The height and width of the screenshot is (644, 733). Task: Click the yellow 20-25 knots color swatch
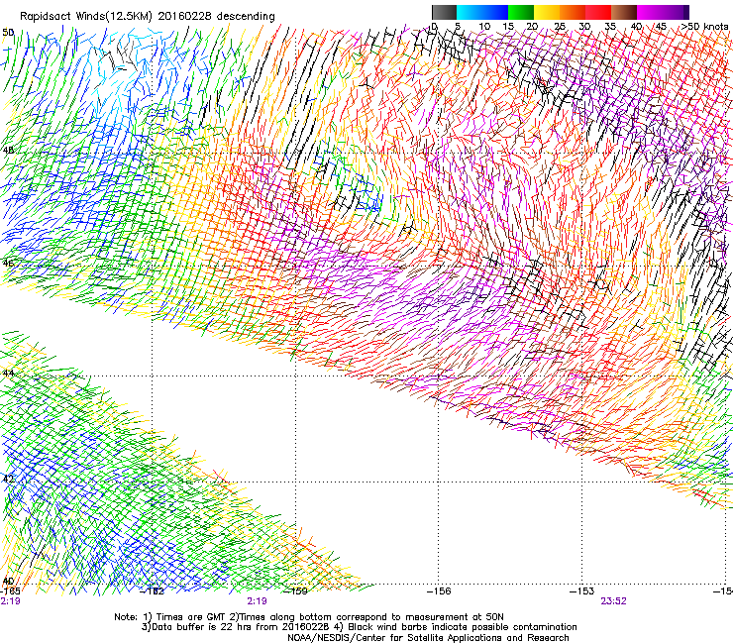(547, 12)
